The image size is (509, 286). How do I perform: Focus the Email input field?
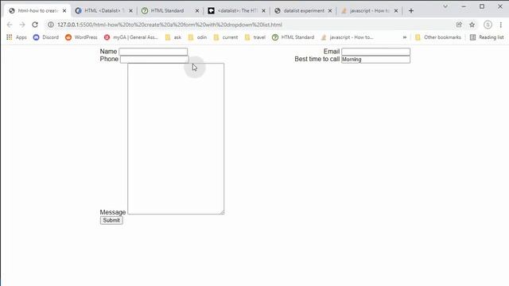[375, 52]
